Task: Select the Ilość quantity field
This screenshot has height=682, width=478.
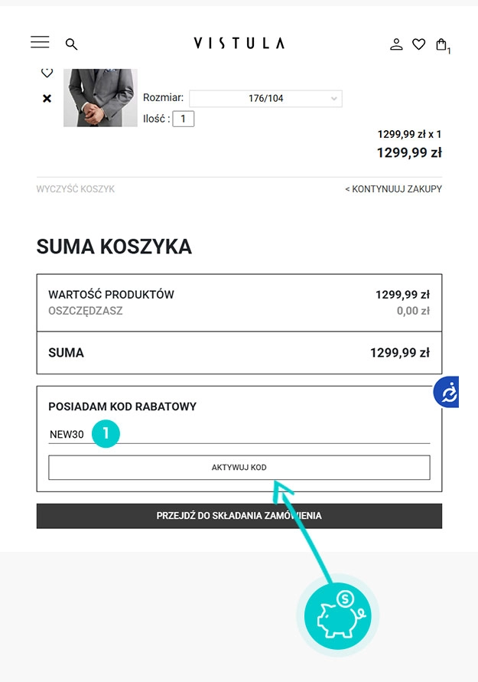Action: click(x=181, y=119)
